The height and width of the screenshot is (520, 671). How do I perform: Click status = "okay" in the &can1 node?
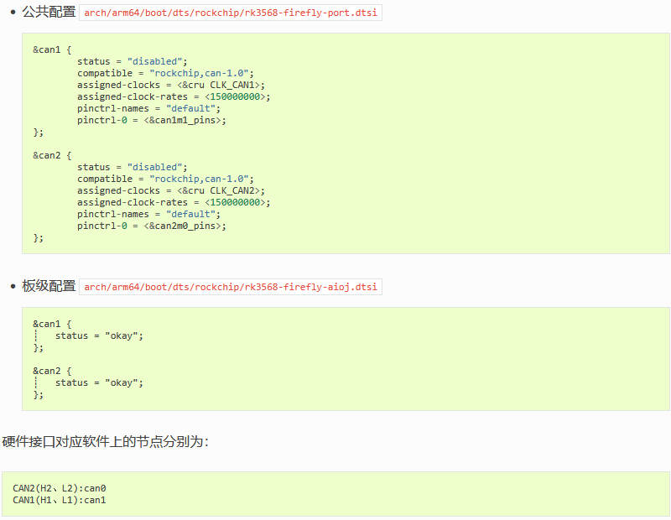click(x=99, y=336)
